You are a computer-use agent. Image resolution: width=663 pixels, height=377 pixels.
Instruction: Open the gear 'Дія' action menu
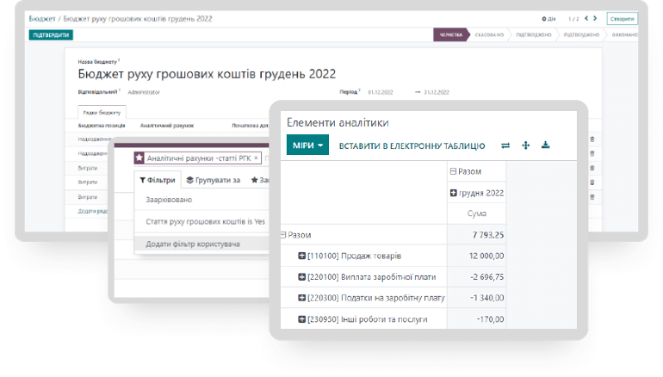coord(547,18)
